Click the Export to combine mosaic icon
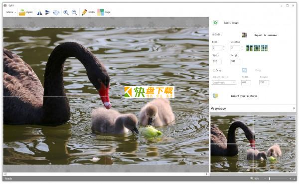299x184 pixels. tap(245, 35)
